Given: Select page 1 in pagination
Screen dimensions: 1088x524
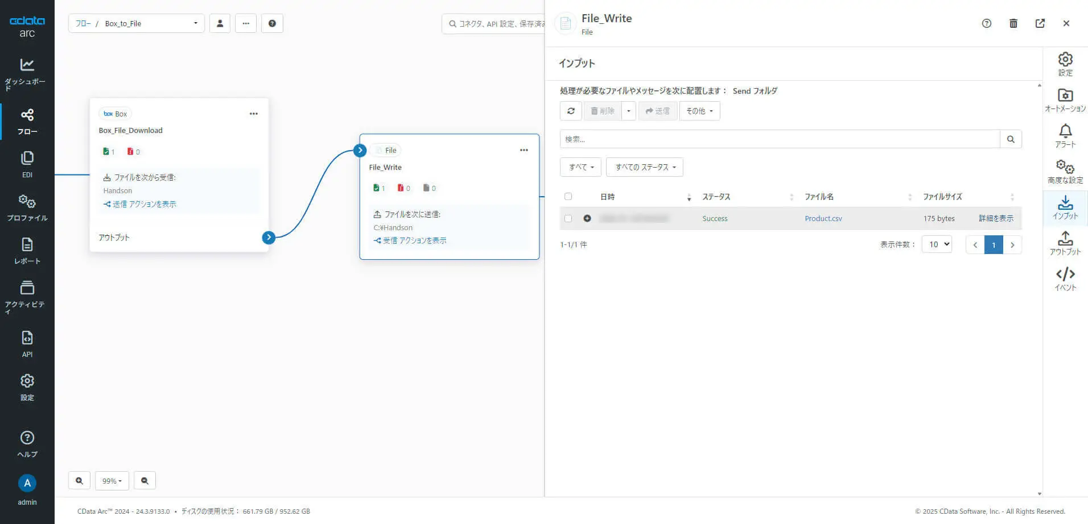Looking at the screenshot, I should coord(994,244).
